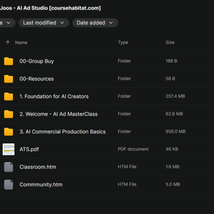Click the Classroom.htm file icon
Image resolution: width=214 pixels, height=214 pixels.
pyautogui.click(x=9, y=167)
